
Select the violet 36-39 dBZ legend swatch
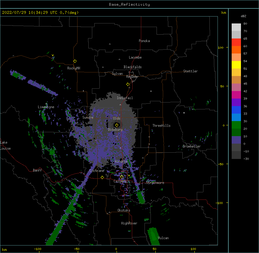pyautogui.click(x=236, y=102)
